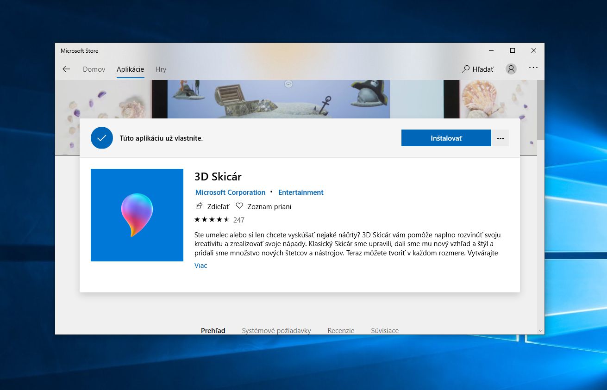607x390 pixels.
Task: Click the 3D Skicár app title
Action: coord(218,177)
